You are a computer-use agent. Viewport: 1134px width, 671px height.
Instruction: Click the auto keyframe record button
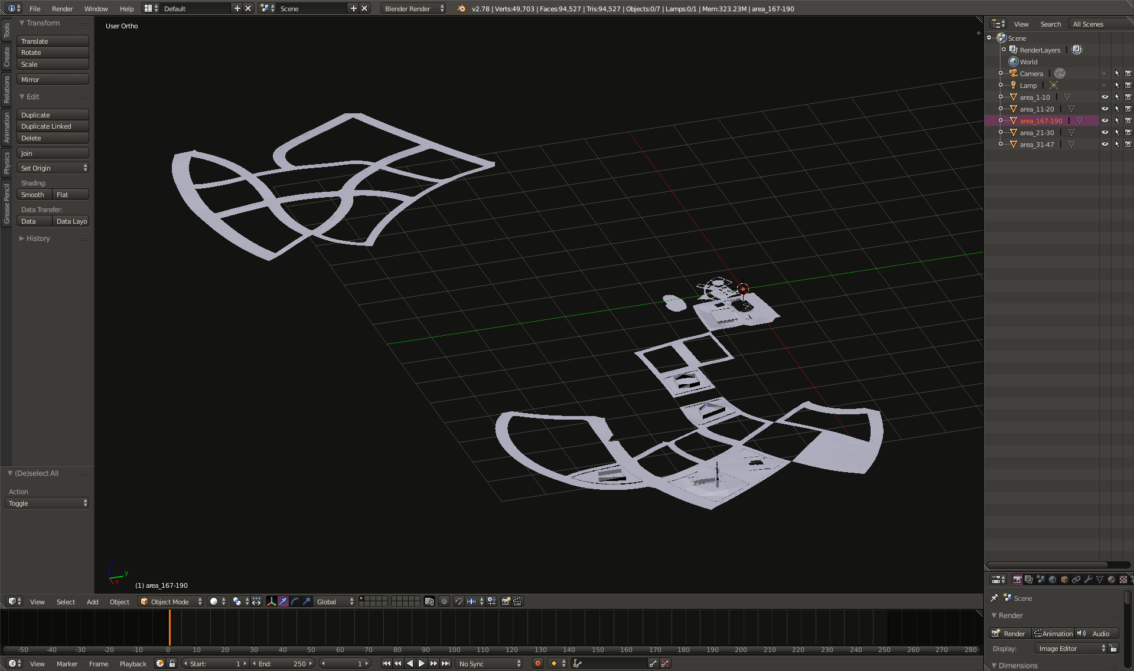coord(537,663)
